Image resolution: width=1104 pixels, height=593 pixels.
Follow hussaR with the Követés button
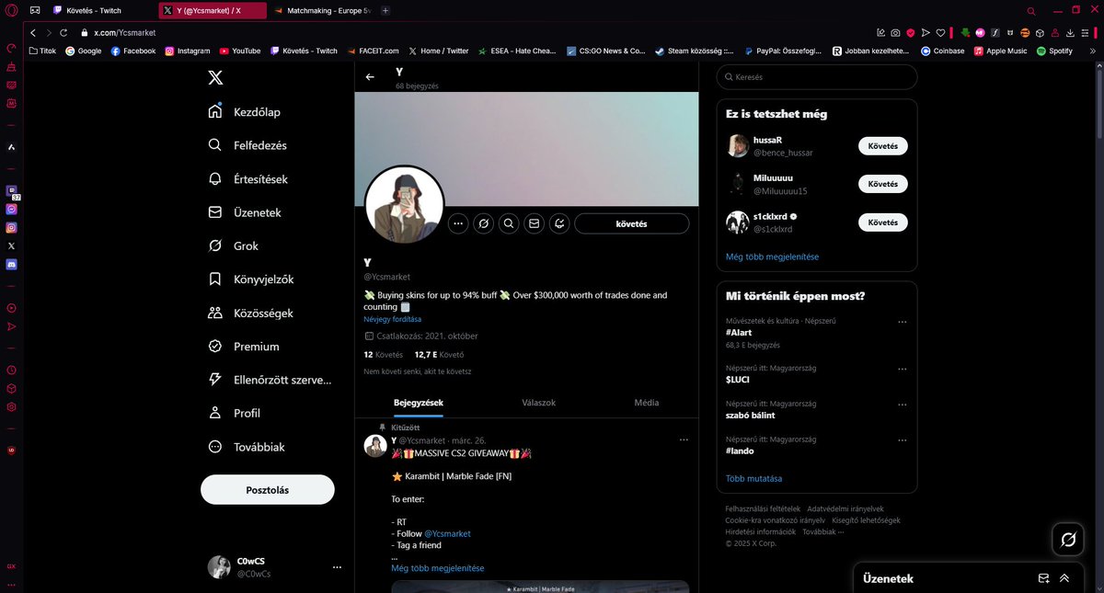click(x=882, y=146)
